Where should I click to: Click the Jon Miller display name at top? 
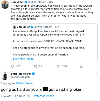click(x=17, y=2)
